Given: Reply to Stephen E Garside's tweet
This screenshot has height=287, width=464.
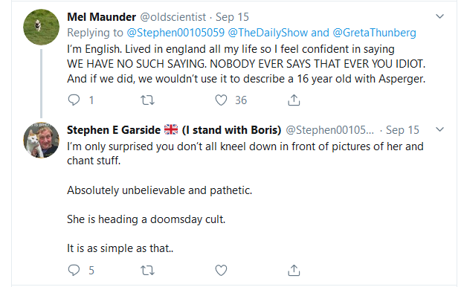Looking at the screenshot, I should pos(74,270).
